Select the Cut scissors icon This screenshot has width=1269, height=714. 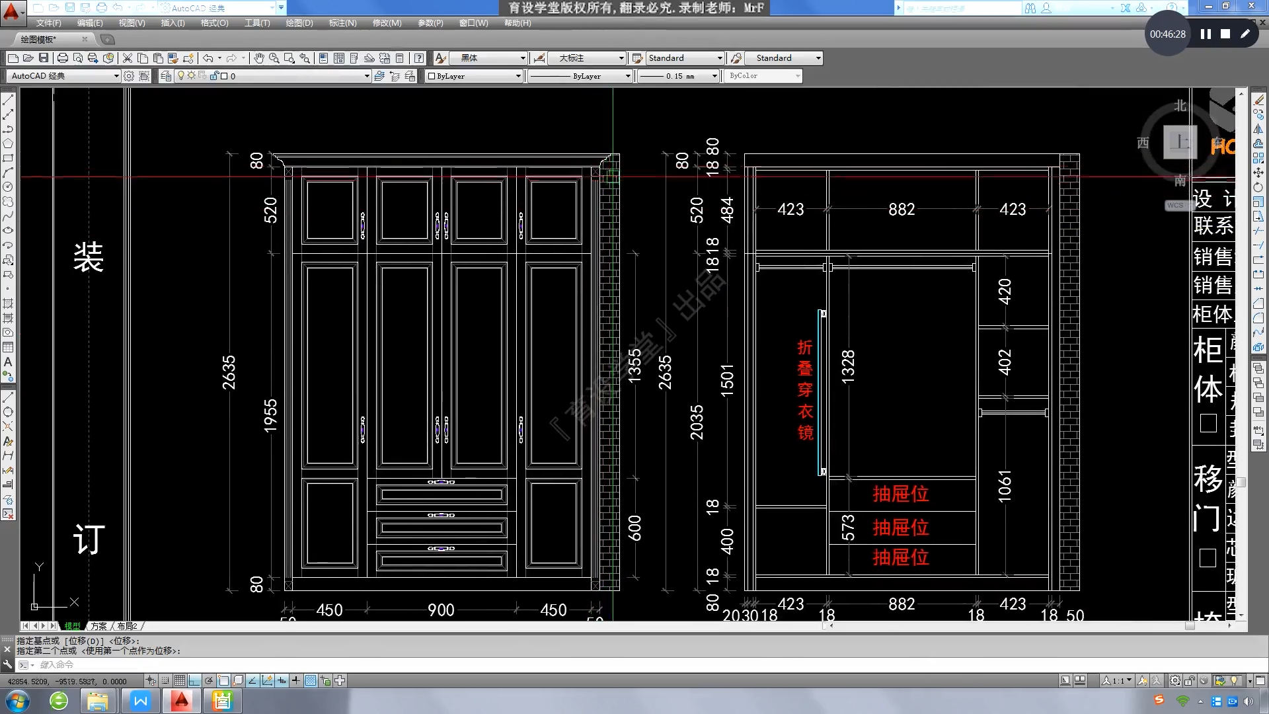(128, 58)
